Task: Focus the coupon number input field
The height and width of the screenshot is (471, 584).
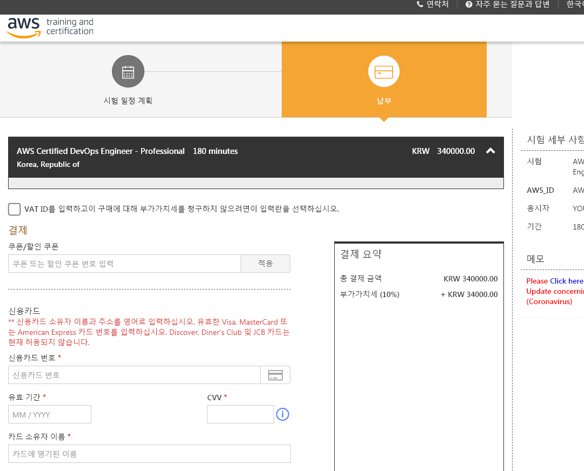Action: (x=125, y=264)
